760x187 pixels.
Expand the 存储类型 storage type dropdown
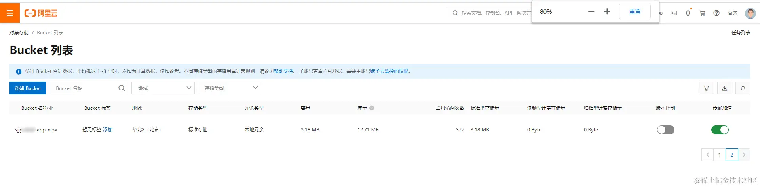click(230, 88)
